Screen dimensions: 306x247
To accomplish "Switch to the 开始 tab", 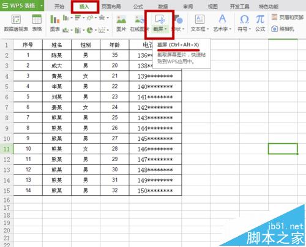I will click(59, 7).
